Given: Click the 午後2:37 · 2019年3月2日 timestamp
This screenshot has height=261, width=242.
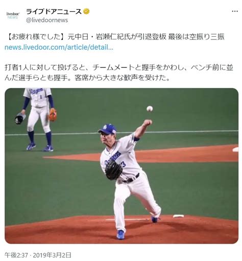Looking at the screenshot, I should [x=38, y=255].
